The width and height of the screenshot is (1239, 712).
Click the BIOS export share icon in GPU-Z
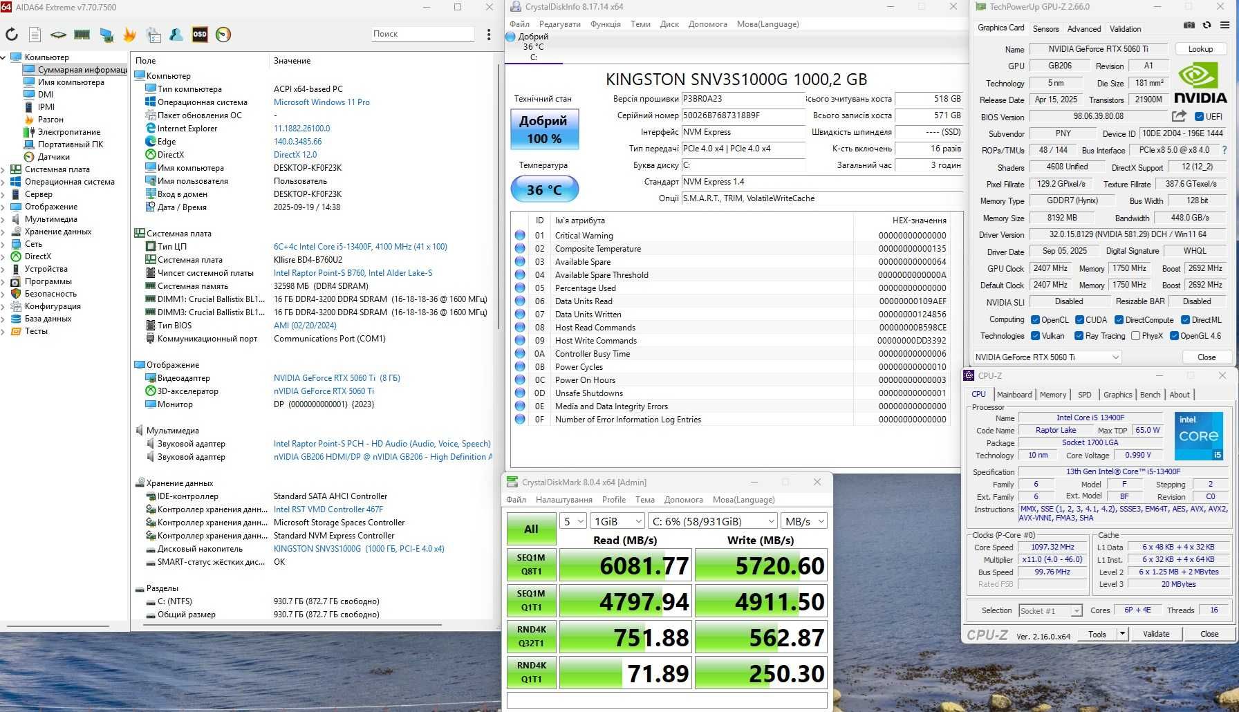pyautogui.click(x=1179, y=116)
